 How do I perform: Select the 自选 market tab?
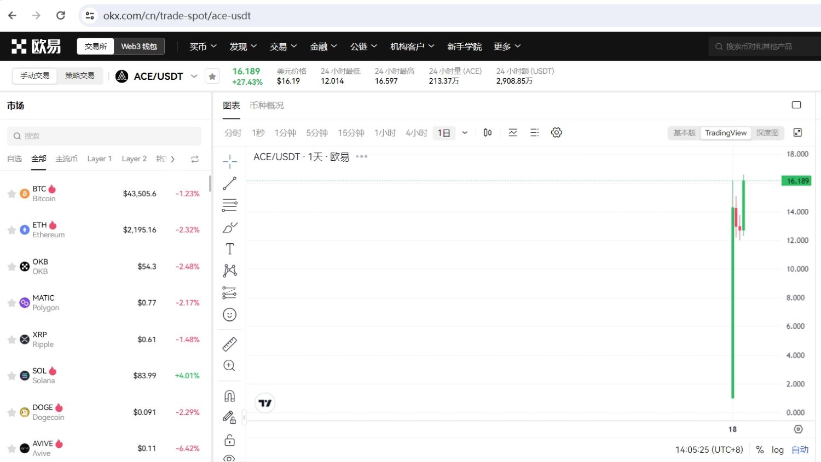14,159
